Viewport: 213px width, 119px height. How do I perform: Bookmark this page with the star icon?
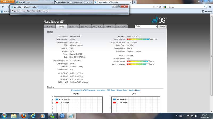click(154, 7)
